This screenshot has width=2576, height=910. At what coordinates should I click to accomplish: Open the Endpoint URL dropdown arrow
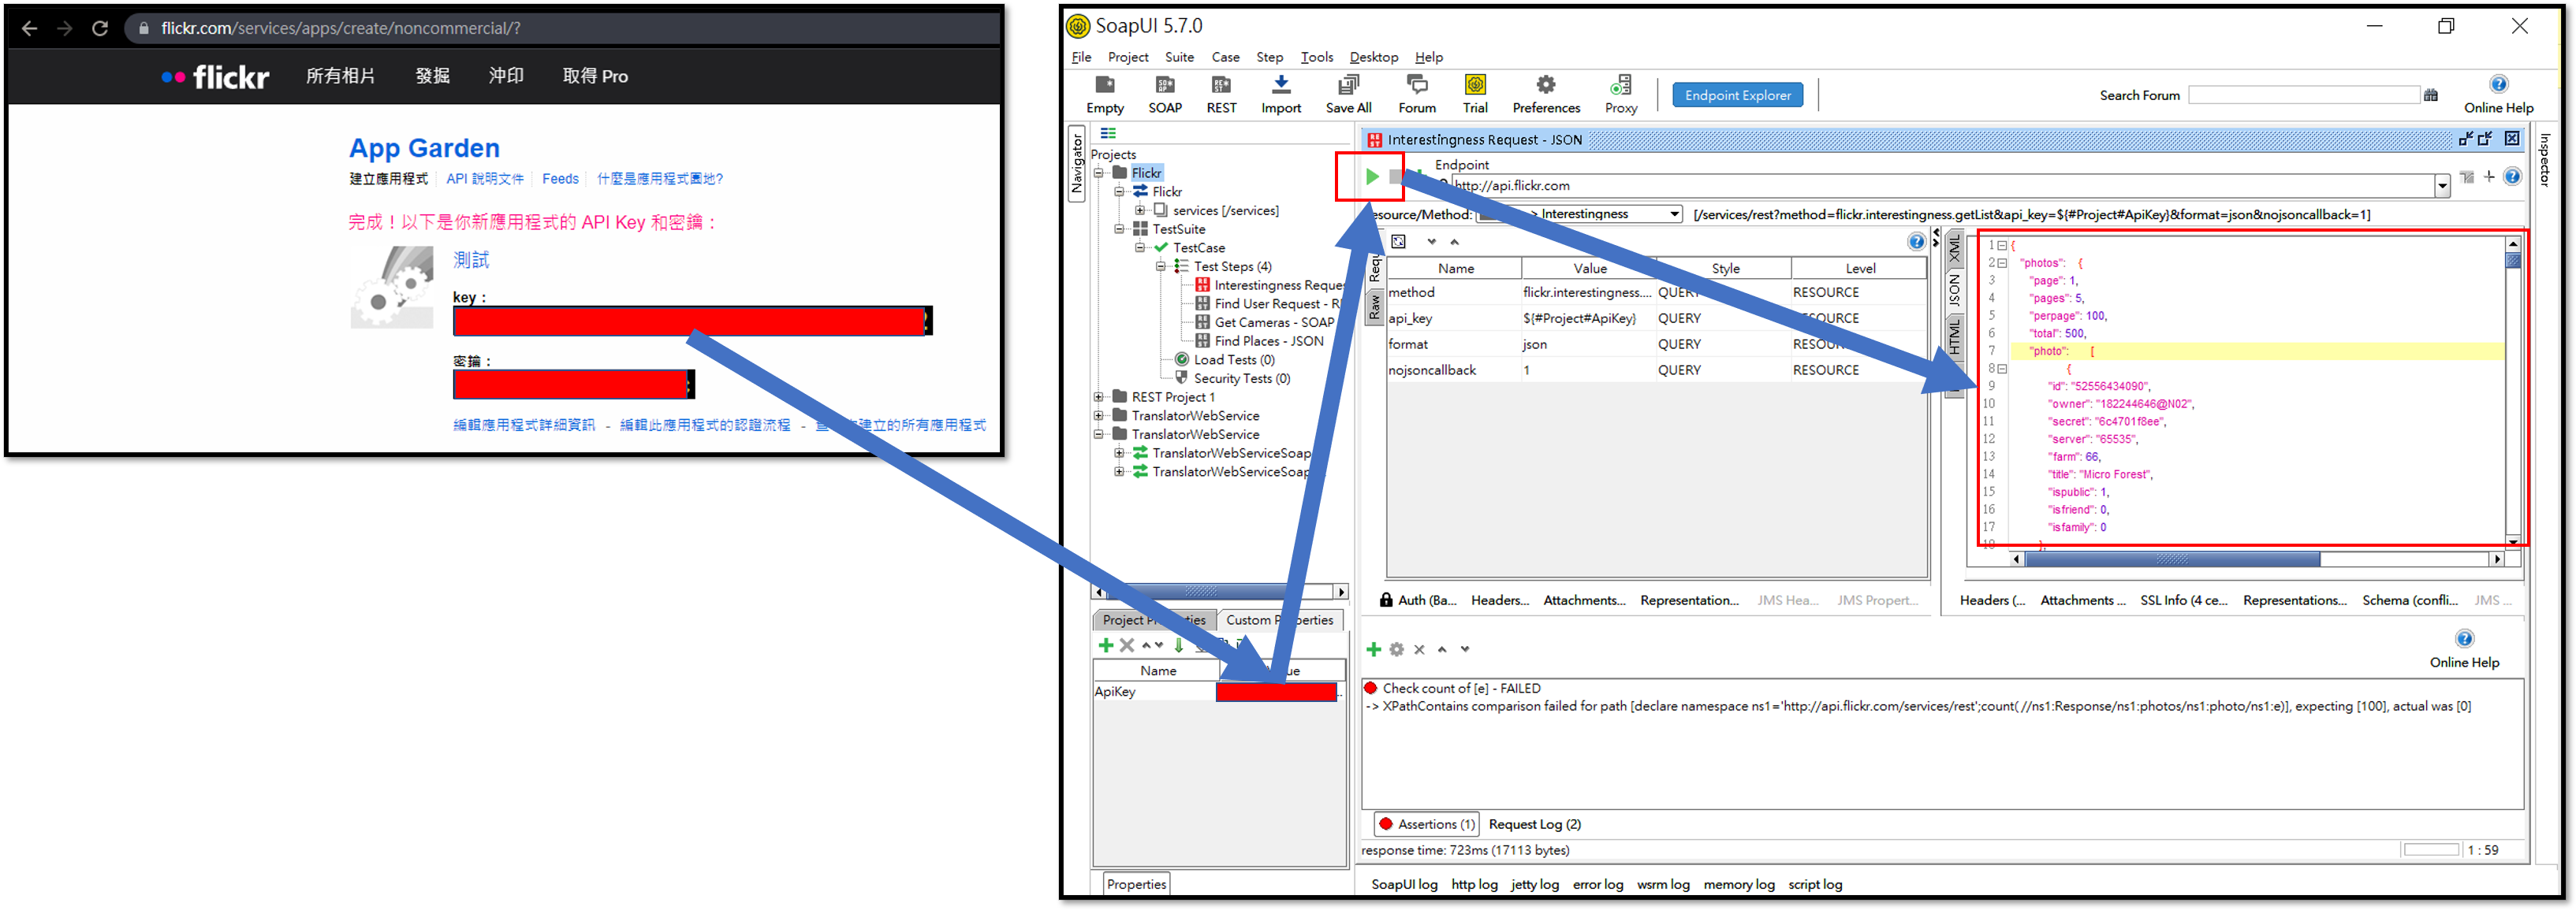point(2441,186)
